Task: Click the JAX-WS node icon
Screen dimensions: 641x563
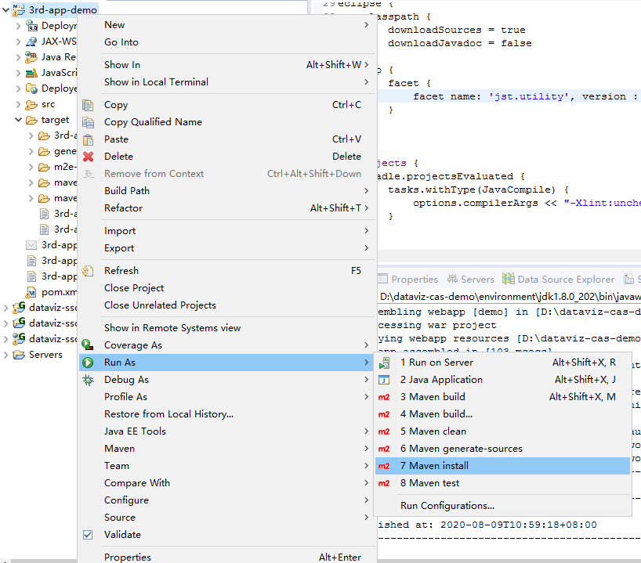Action: pos(31,42)
